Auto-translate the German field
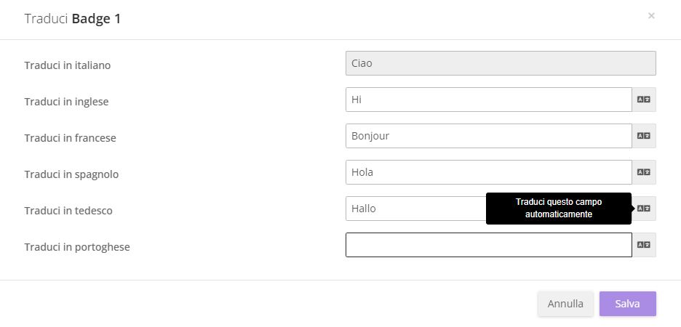The image size is (681, 327). click(x=644, y=209)
